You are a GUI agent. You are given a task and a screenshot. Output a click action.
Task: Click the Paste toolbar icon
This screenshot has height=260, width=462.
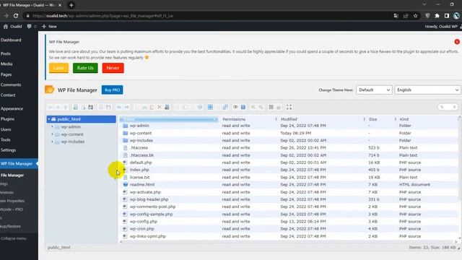152,107
